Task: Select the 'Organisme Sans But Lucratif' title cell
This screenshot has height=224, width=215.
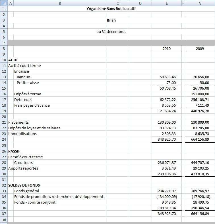Action: [x=111, y=9]
